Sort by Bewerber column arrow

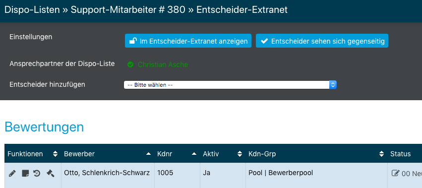pyautogui.click(x=148, y=154)
